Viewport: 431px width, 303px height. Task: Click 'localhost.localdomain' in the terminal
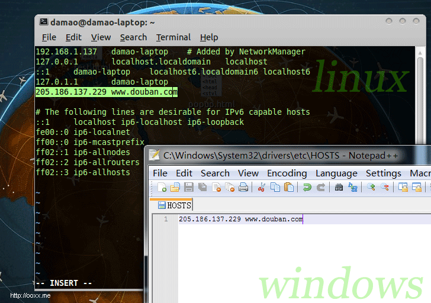point(161,62)
